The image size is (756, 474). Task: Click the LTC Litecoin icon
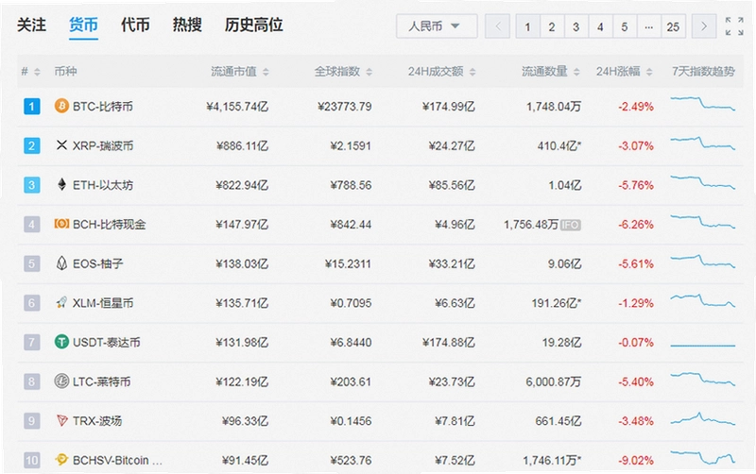click(61, 381)
